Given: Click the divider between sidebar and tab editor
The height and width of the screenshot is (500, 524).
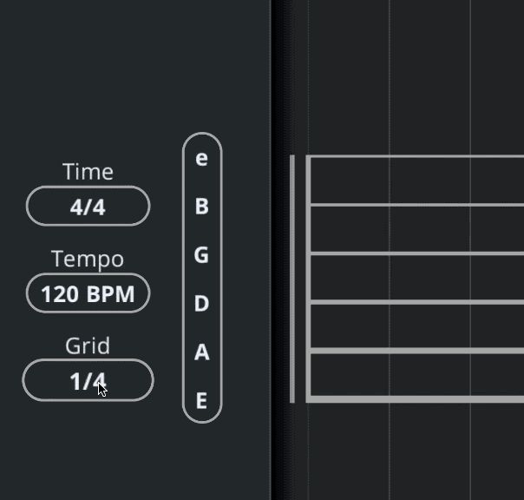Looking at the screenshot, I should [272, 250].
